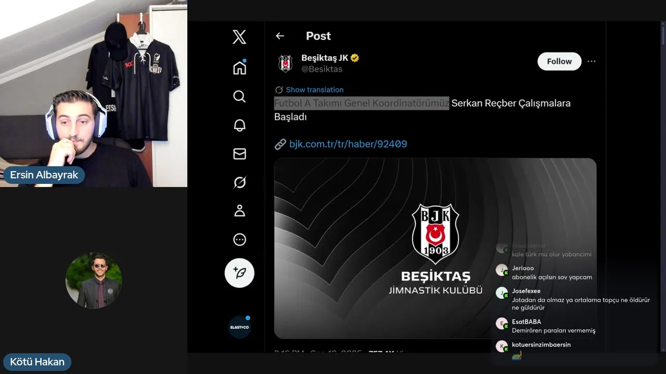The width and height of the screenshot is (666, 374).
Task: Click the compose Post feather button
Action: pyautogui.click(x=239, y=273)
